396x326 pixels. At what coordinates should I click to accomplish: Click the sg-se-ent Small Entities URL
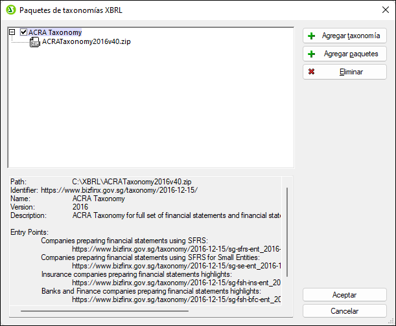coord(176,265)
